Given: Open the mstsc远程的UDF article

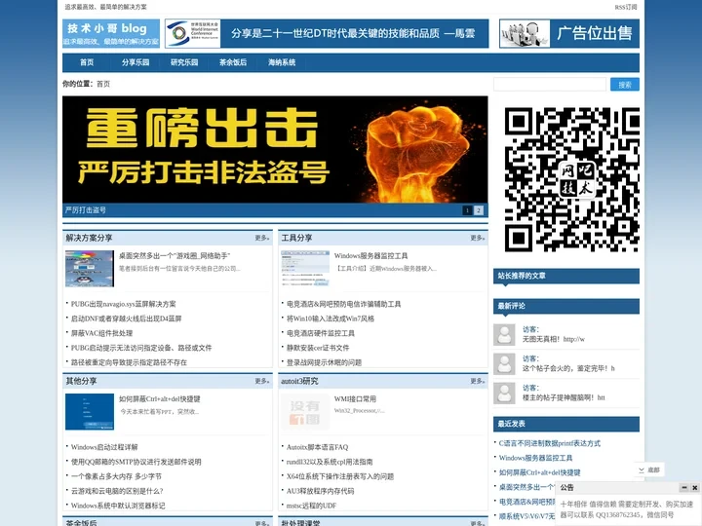Looking at the screenshot, I should [x=312, y=506].
